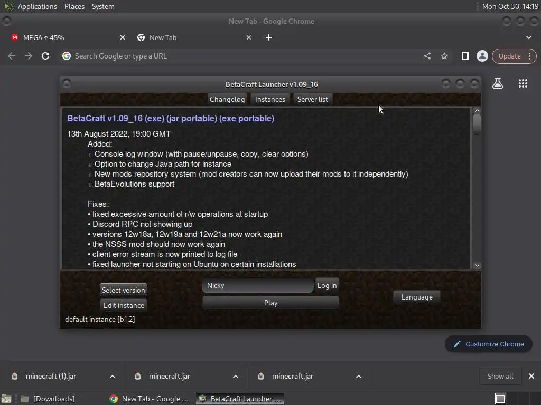Click the Play button

pos(270,303)
